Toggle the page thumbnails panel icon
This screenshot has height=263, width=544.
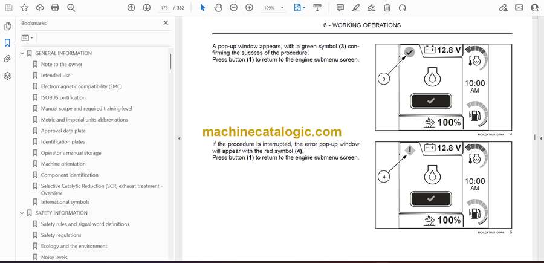[x=7, y=27]
